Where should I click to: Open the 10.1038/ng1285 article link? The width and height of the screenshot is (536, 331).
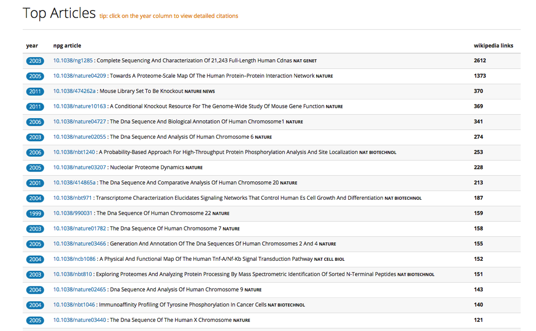tap(73, 61)
